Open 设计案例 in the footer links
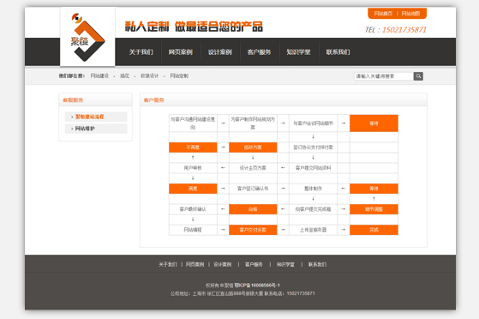The image size is (479, 319). click(223, 265)
